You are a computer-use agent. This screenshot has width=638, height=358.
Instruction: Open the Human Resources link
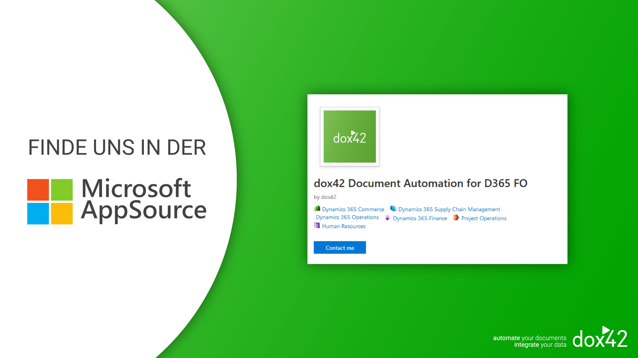[x=344, y=226]
